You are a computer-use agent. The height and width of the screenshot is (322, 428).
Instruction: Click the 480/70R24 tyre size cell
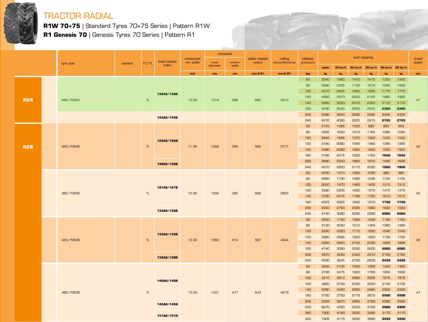[x=71, y=100]
